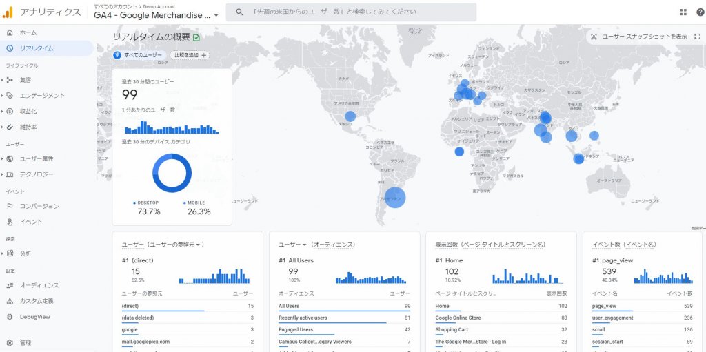706x352 pixels.
Task: Select the Engaged Users row
Action: [x=344, y=329]
